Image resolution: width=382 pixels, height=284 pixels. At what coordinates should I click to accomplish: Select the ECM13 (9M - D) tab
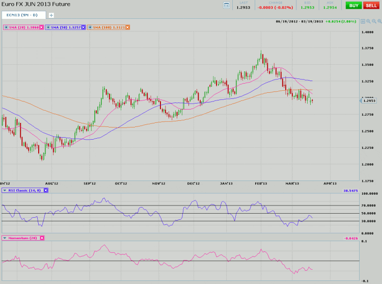pyautogui.click(x=23, y=15)
